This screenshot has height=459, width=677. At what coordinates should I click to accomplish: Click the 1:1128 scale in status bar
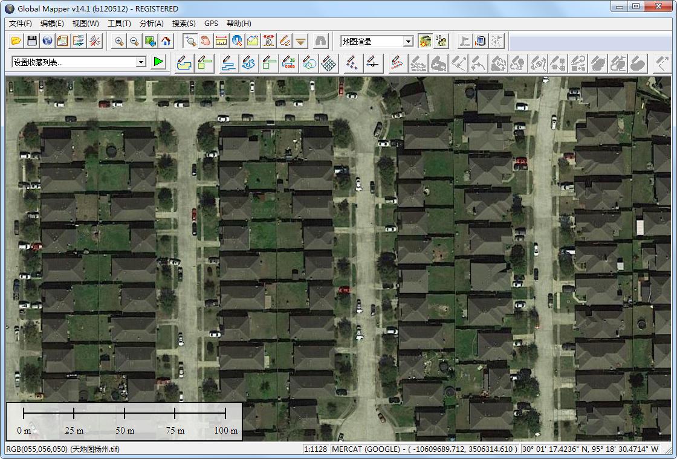pyautogui.click(x=315, y=449)
